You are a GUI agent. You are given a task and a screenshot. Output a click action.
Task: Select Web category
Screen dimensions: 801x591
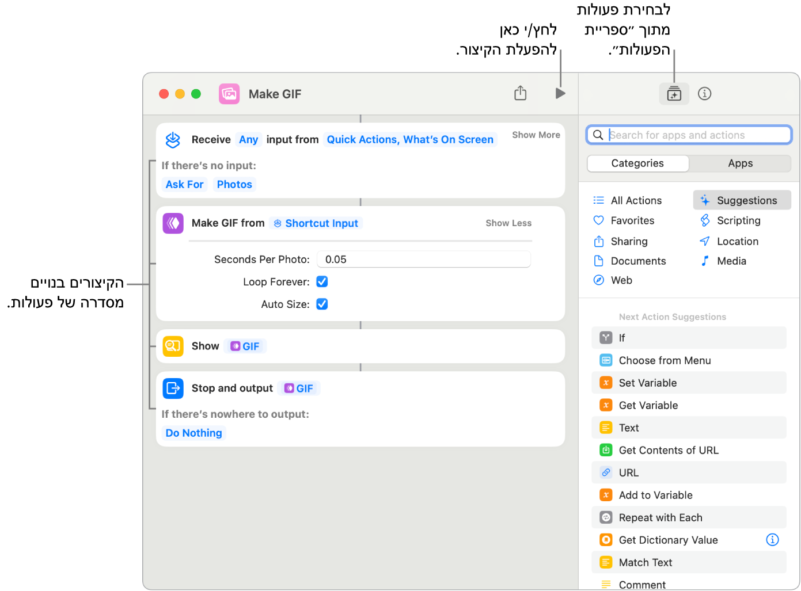click(x=613, y=280)
